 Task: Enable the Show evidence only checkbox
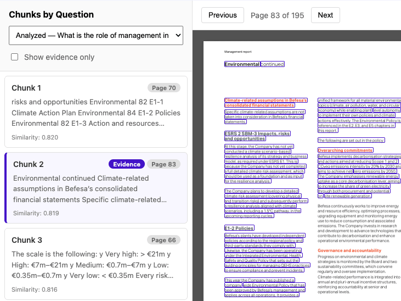[x=15, y=57]
